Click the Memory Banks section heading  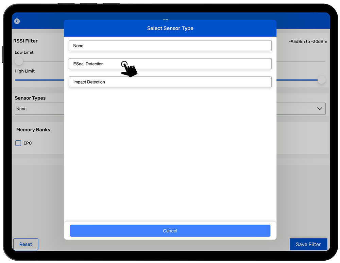33,129
